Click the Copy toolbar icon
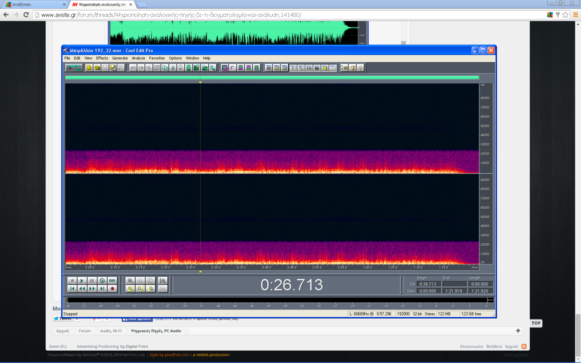 tap(165, 68)
